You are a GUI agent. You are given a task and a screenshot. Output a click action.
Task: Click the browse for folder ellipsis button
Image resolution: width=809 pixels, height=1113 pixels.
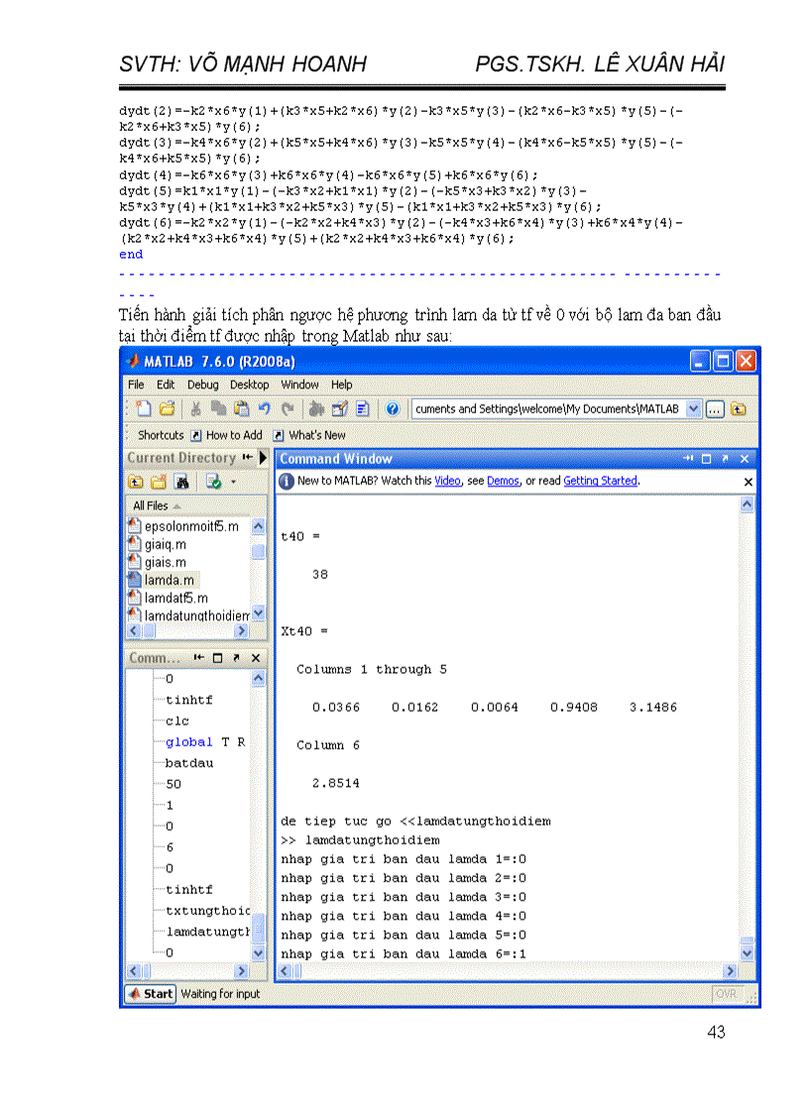[x=717, y=408]
